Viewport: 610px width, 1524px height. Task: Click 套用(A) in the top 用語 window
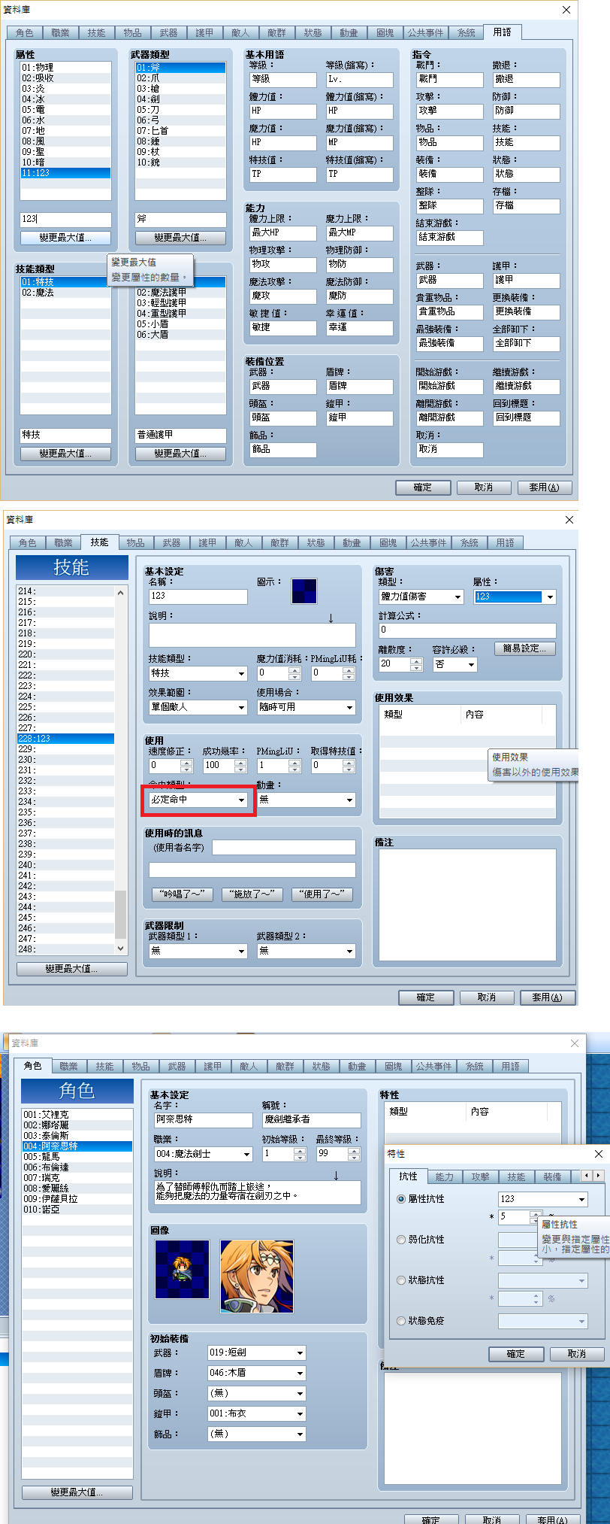click(545, 487)
